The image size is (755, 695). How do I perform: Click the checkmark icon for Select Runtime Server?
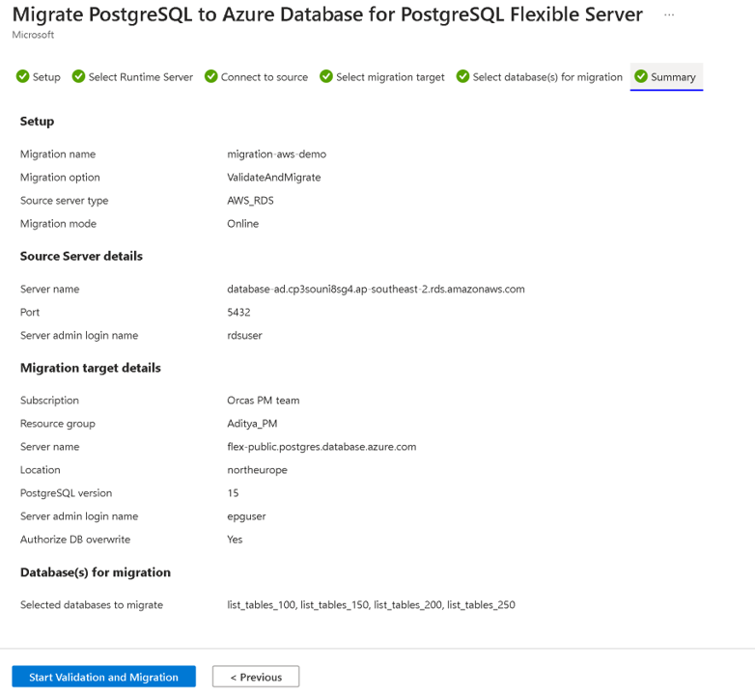coord(78,76)
